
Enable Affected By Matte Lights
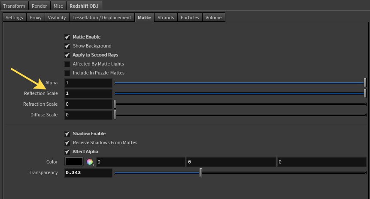coord(67,64)
